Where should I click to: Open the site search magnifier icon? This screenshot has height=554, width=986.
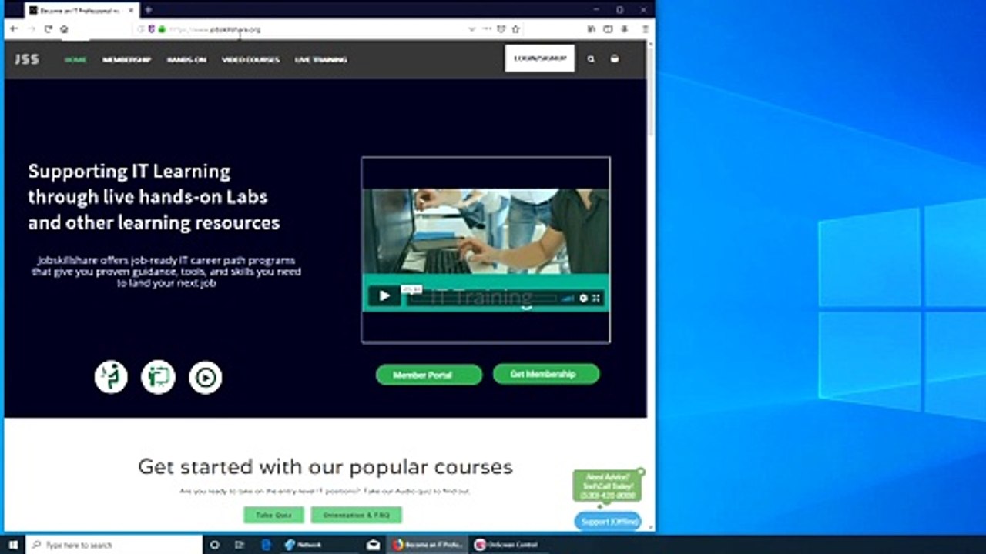pyautogui.click(x=591, y=58)
